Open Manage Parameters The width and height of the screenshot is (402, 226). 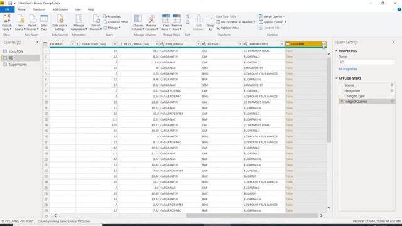[79, 23]
